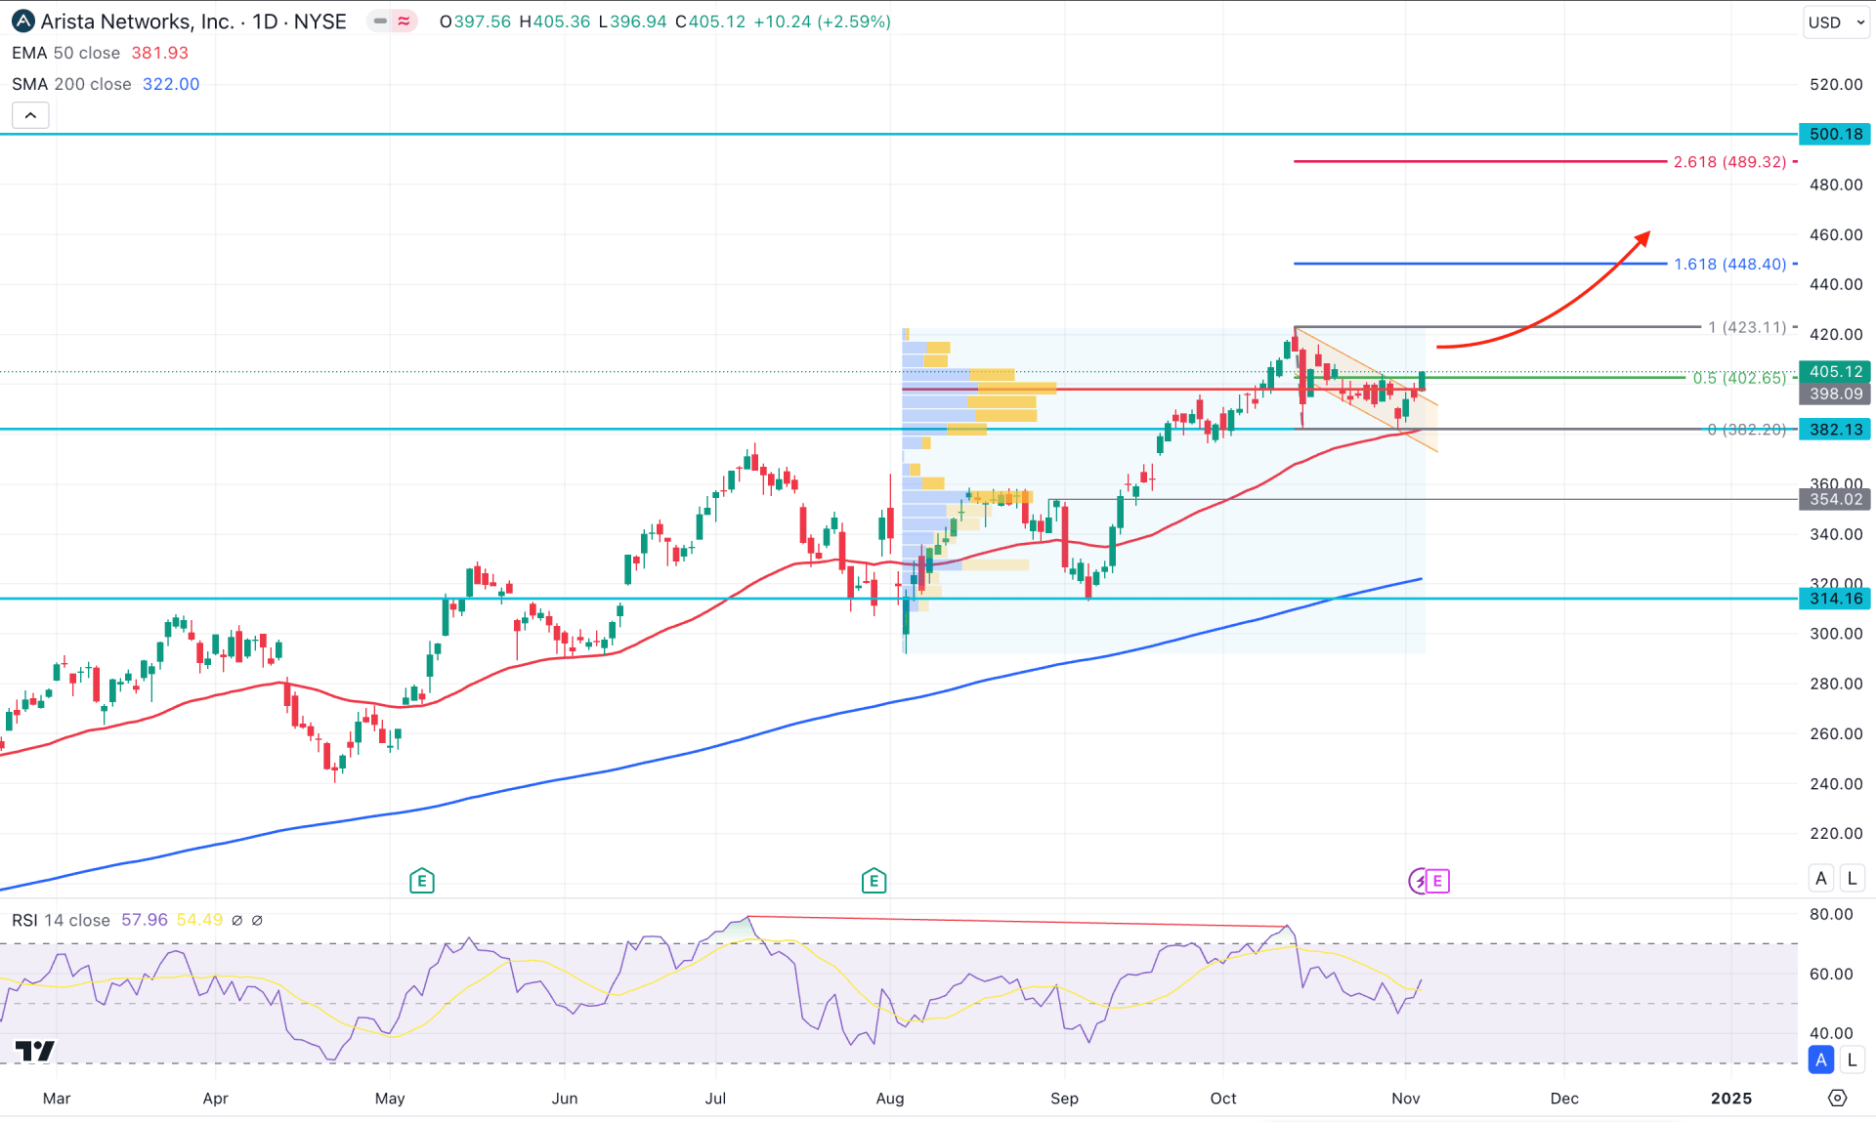Click the 2025 time axis label

[1731, 1099]
